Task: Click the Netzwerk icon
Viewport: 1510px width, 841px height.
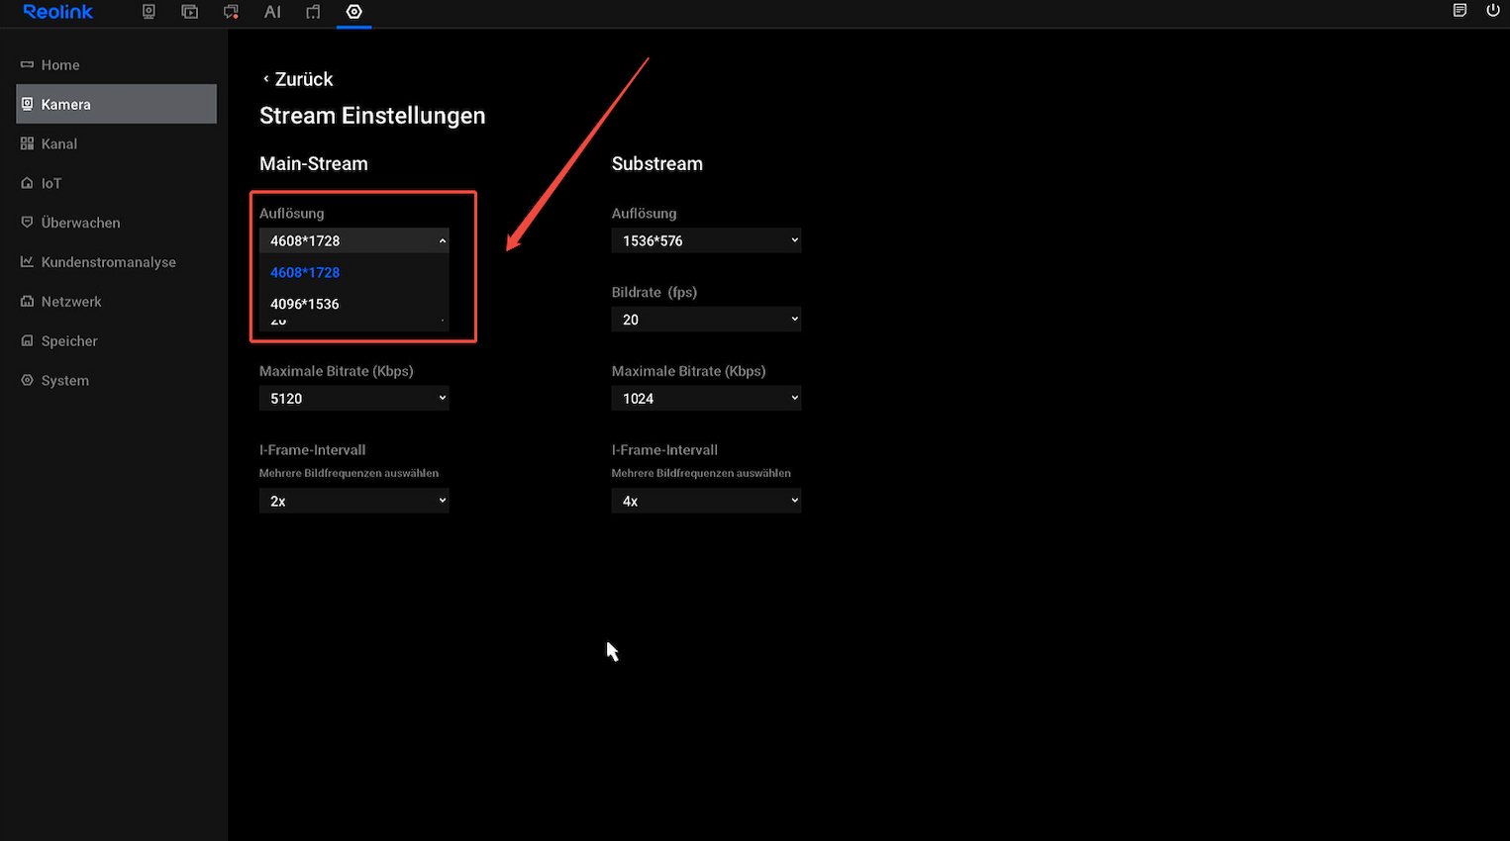Action: 27,302
